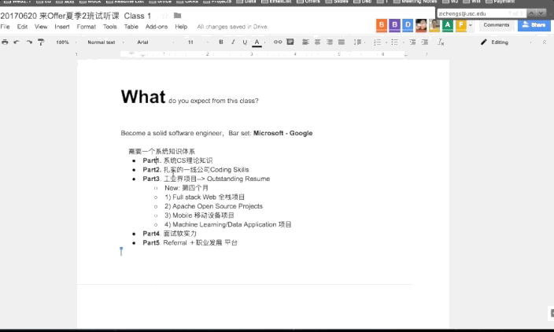The width and height of the screenshot is (554, 332).
Task: Go to previous search match
Action: (531, 13)
